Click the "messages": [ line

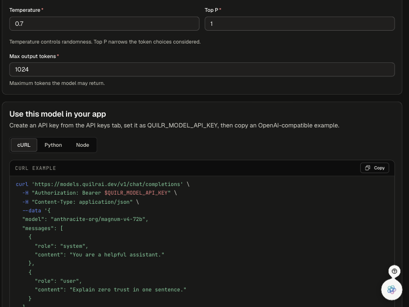click(x=42, y=229)
